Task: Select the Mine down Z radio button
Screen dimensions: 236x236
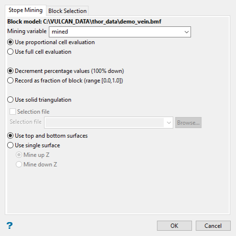Action: click(x=19, y=165)
